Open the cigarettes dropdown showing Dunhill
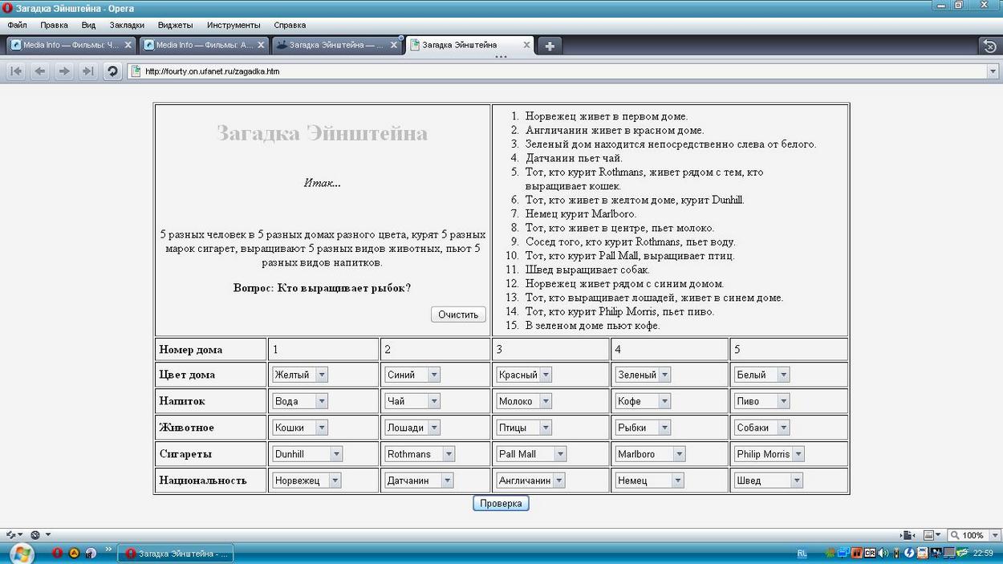 click(x=307, y=454)
